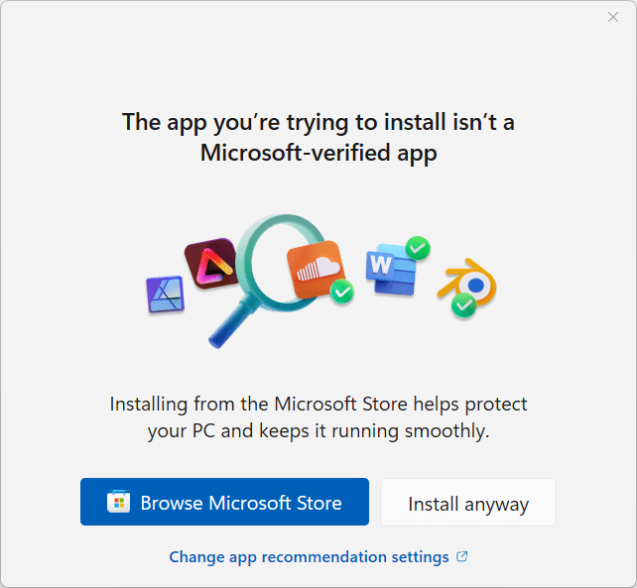Click the green checkmark on Word
The image size is (637, 588).
click(x=417, y=247)
